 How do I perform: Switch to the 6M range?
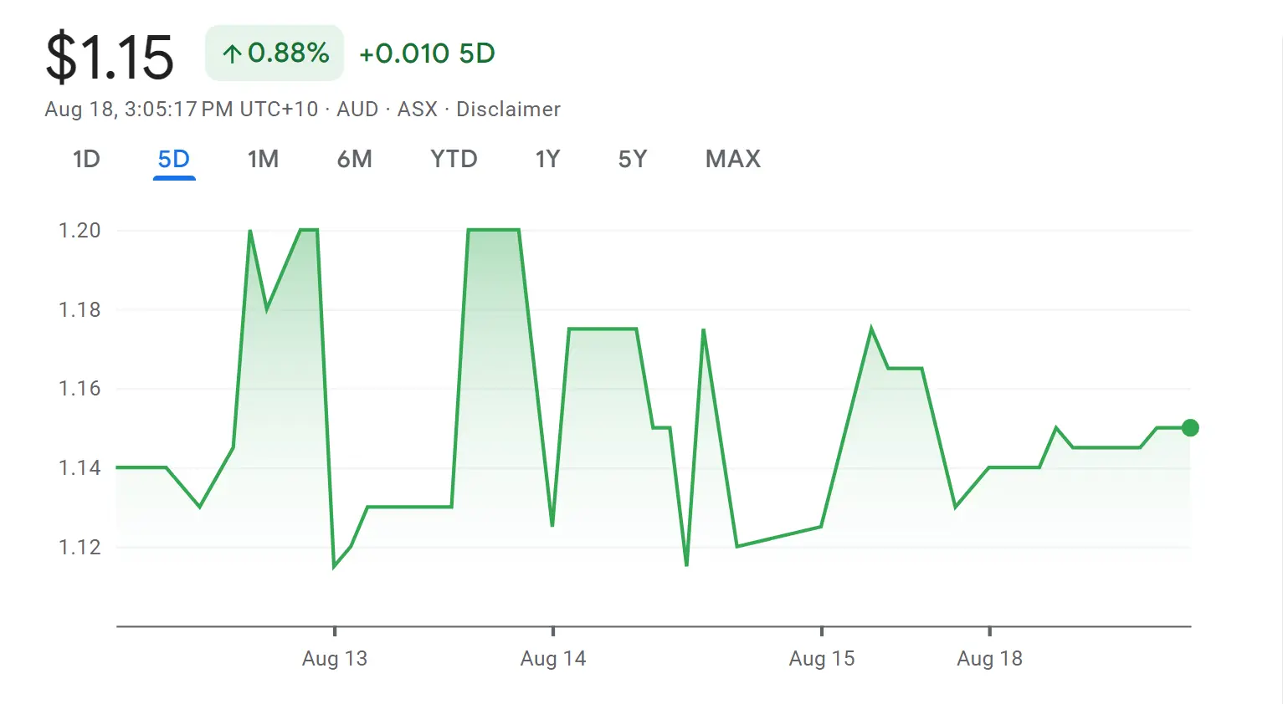point(354,159)
